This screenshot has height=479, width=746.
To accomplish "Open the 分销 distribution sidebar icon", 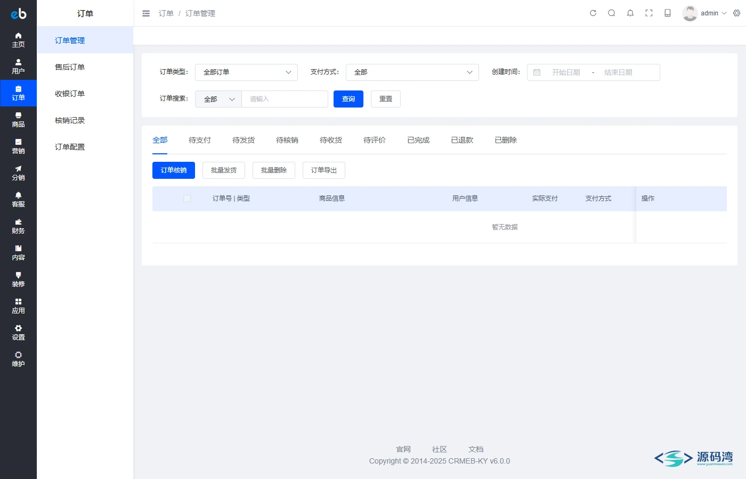I will (x=18, y=173).
